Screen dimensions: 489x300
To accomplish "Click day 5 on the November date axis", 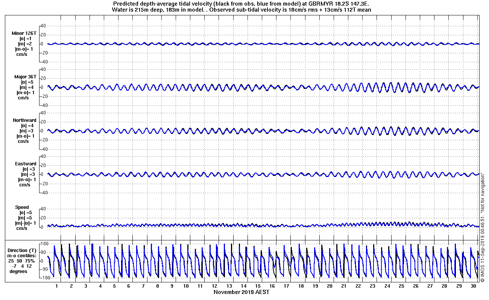I will pos(114,286).
